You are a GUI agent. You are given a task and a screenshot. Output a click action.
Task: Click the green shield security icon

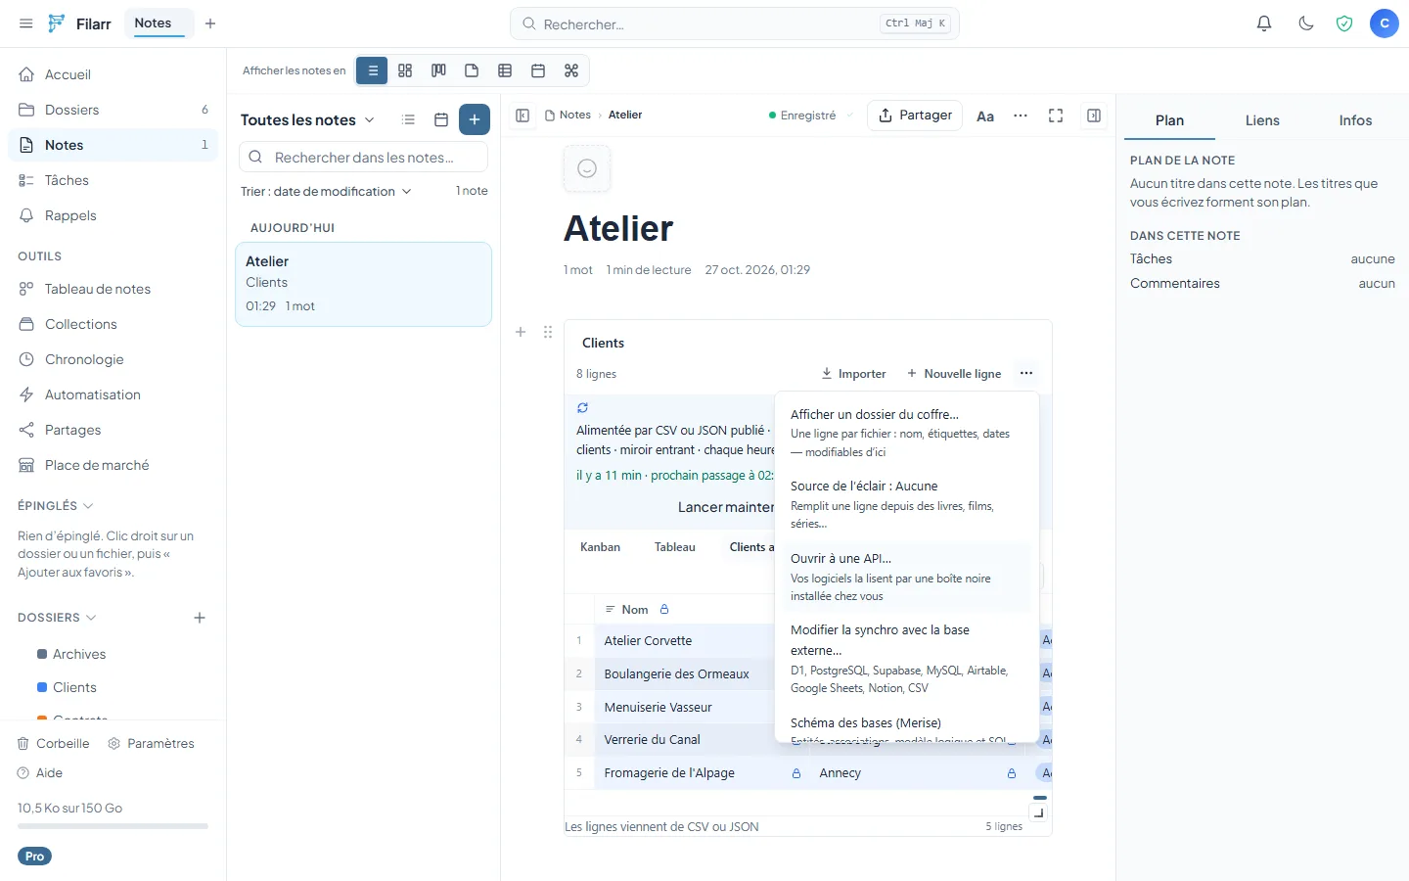[x=1344, y=23]
